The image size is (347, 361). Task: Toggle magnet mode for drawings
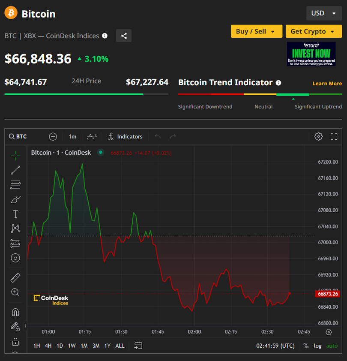(15, 312)
